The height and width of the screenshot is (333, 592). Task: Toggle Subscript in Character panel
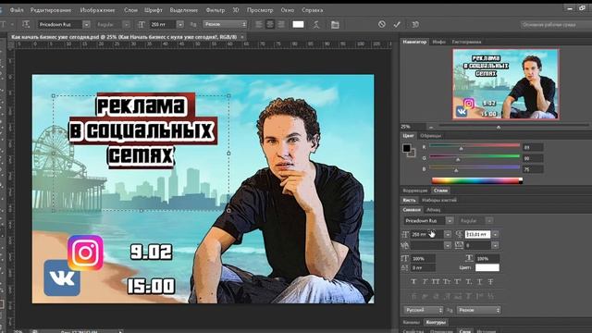click(x=469, y=281)
